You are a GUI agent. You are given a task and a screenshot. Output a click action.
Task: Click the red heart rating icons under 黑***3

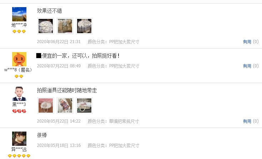[19, 111]
